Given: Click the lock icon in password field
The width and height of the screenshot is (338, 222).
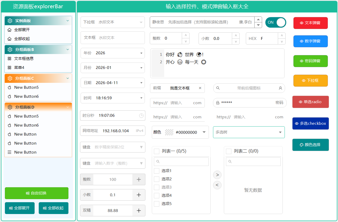Looking at the screenshot, I should [x=218, y=103].
